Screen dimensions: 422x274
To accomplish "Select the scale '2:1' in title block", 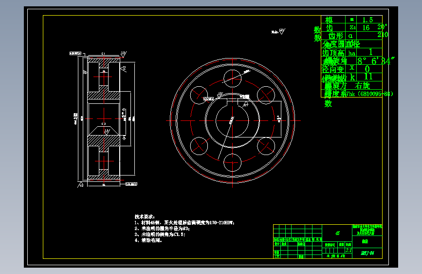I will pos(349,250).
